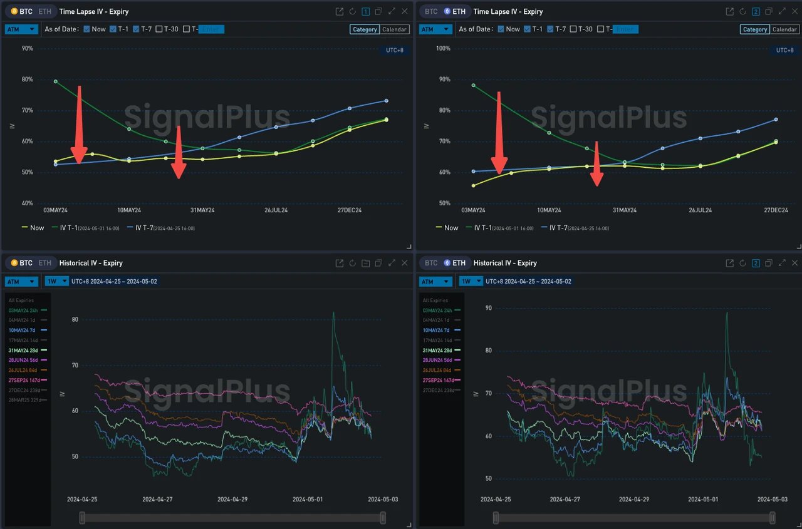Duplicate the ETH Time Lapse IV panel
This screenshot has height=529, width=802.
coord(769,11)
